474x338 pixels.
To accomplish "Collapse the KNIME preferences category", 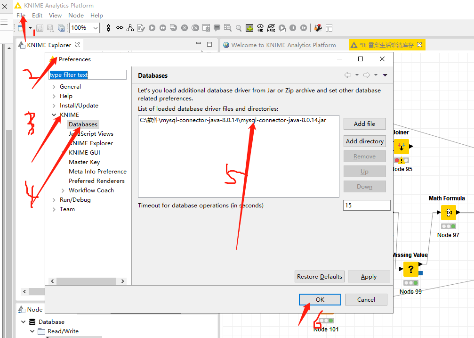I will pos(54,115).
